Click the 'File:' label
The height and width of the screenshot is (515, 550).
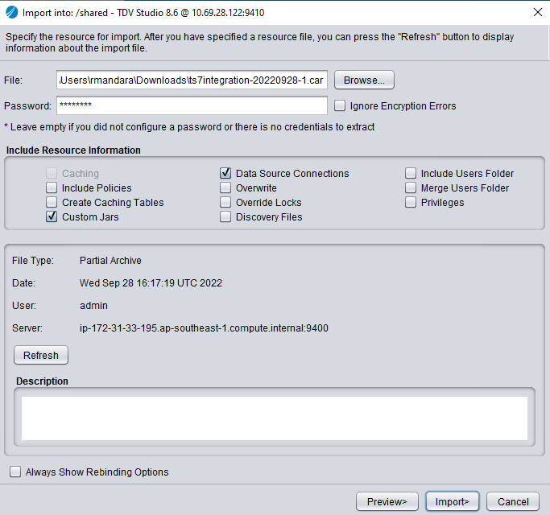coord(13,80)
